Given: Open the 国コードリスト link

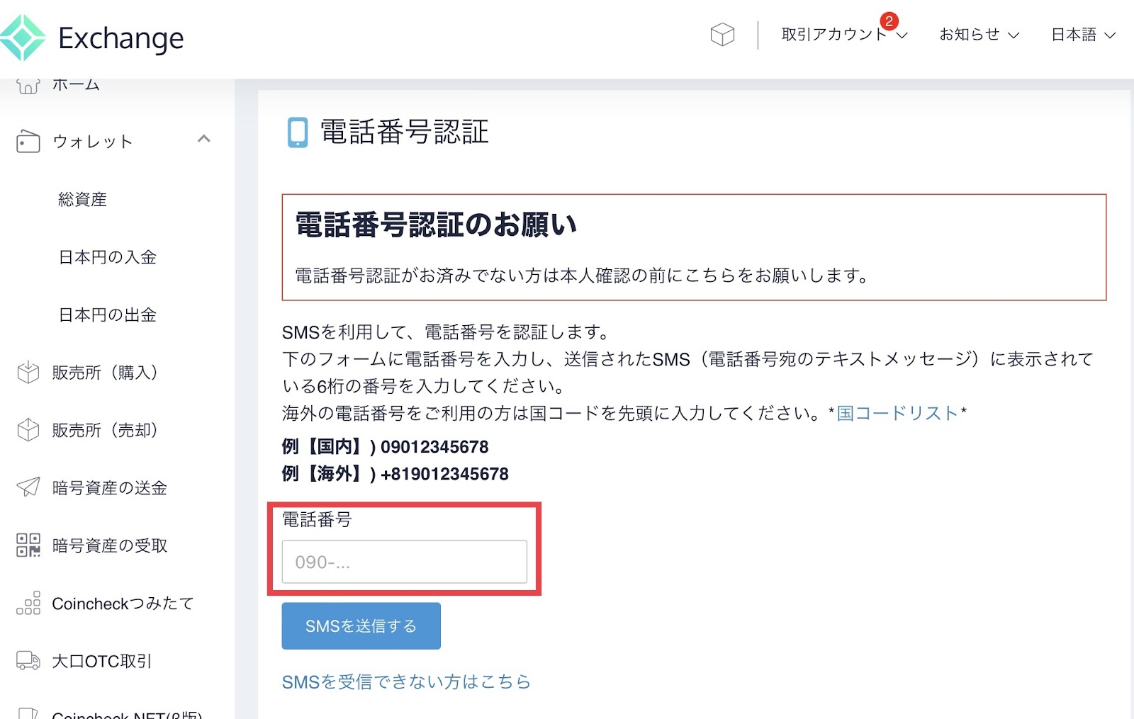Looking at the screenshot, I should [897, 413].
